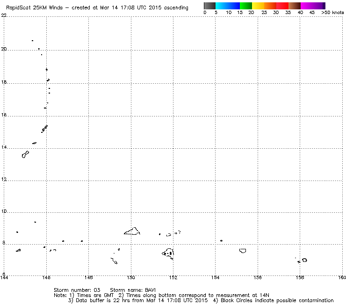This screenshot has height=304, width=346.
Task: Click the longitude label '146'
Action: pyautogui.click(x=46, y=277)
